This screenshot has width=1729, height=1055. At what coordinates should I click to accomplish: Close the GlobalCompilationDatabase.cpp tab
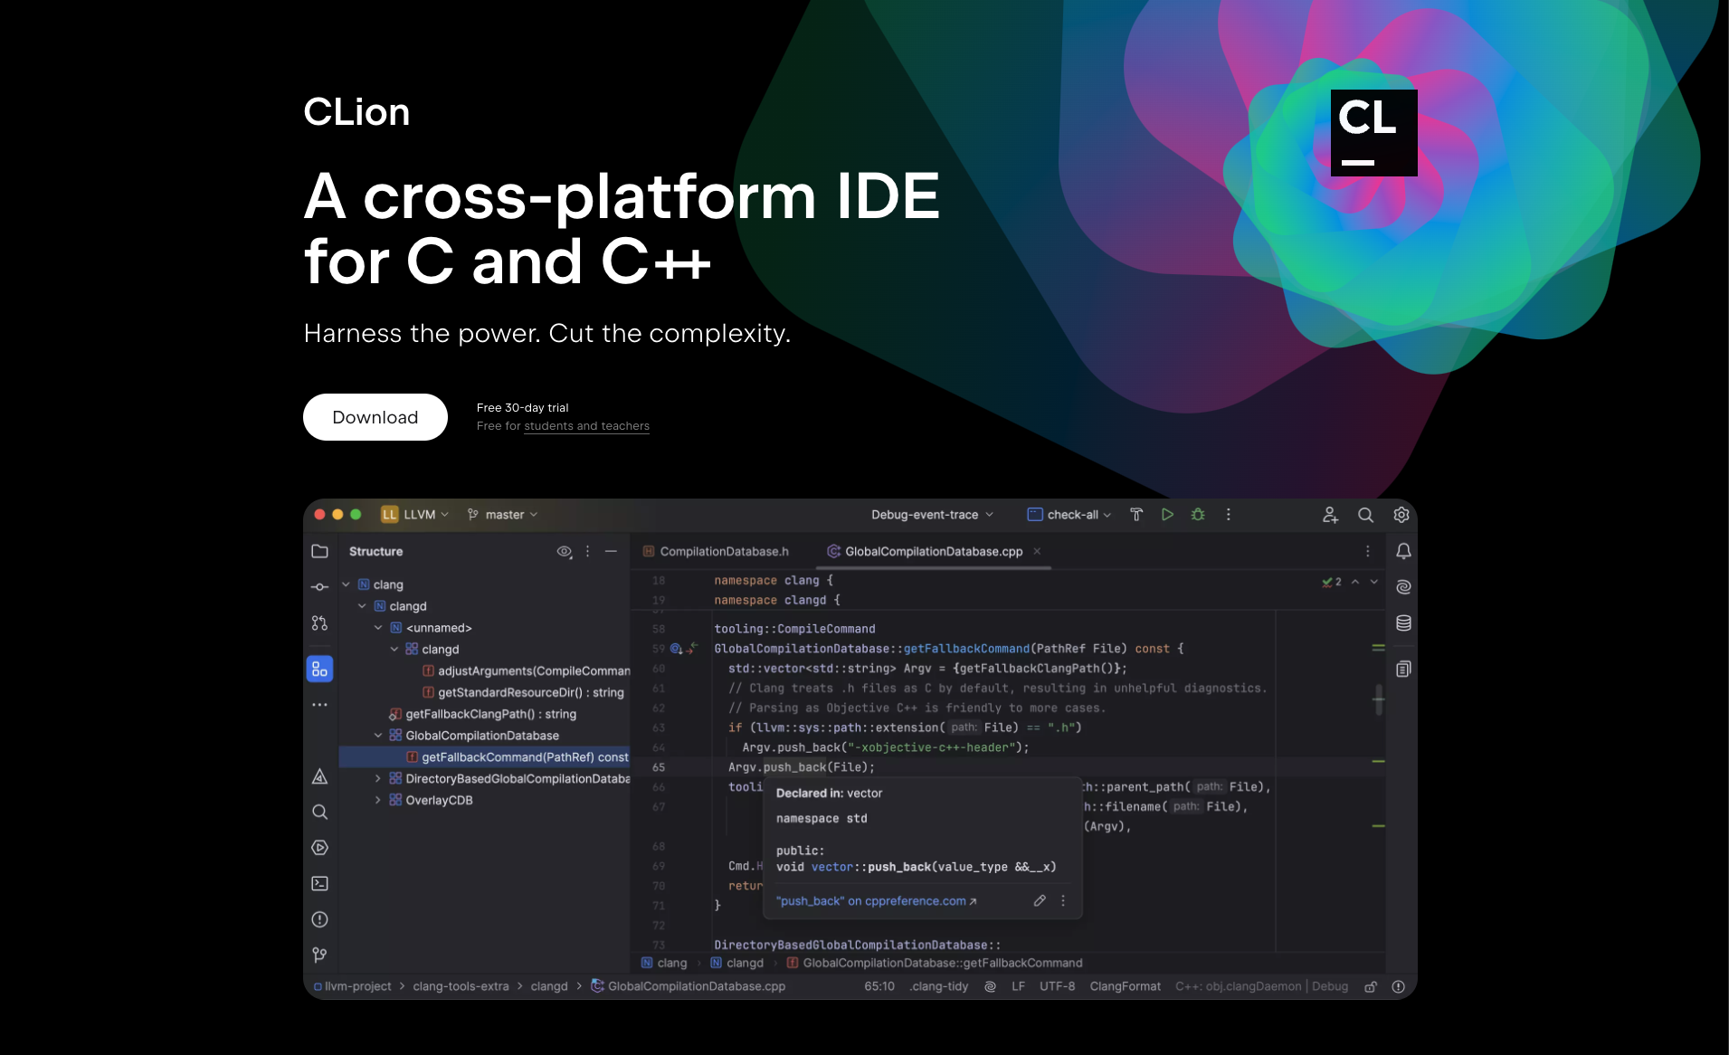point(1038,551)
